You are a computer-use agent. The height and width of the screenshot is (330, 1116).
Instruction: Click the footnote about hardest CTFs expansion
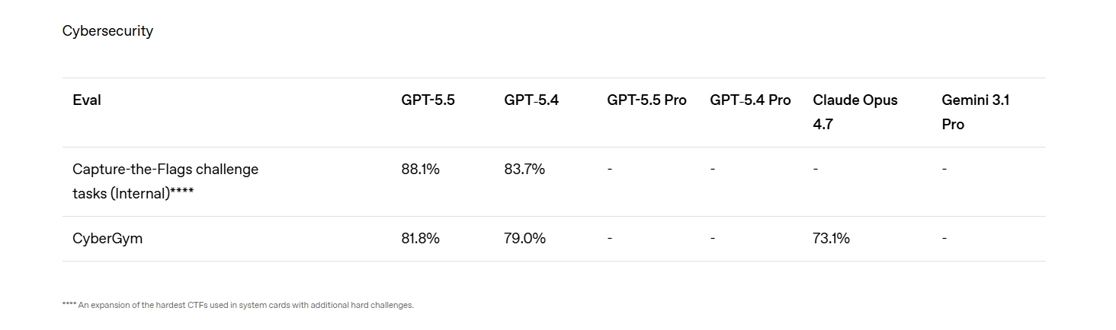coord(238,306)
